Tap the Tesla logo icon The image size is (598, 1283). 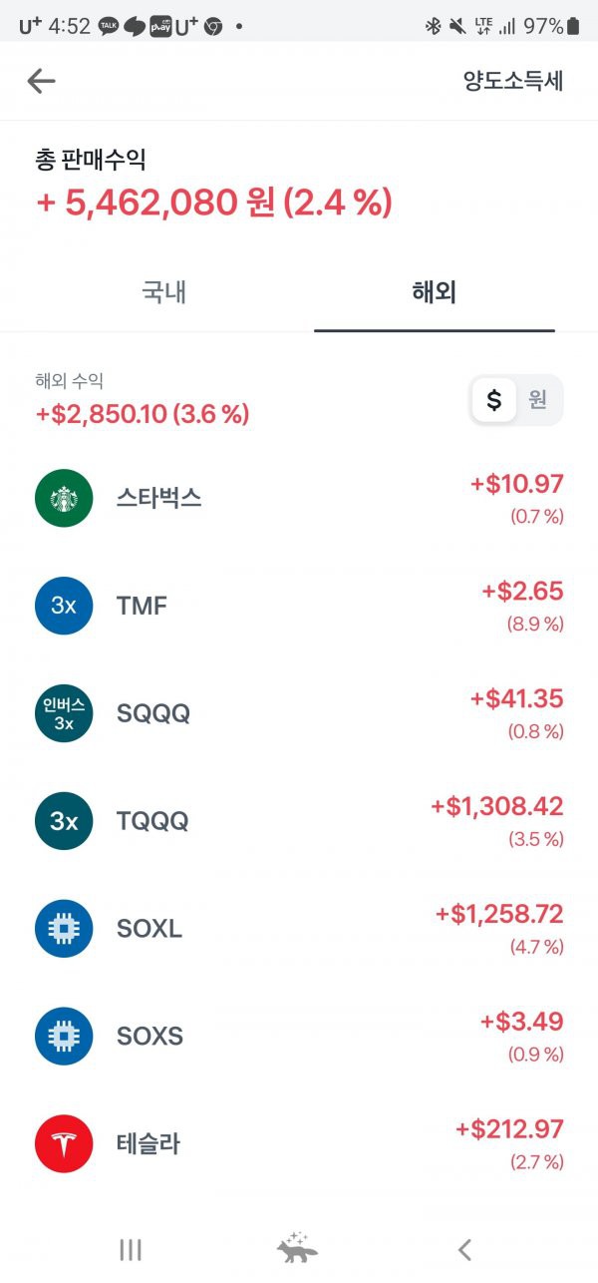coord(64,1143)
